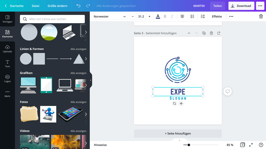Viewport: 266px width, 149px height.
Task: Open the Norwester font dropdown
Action: tap(109, 17)
